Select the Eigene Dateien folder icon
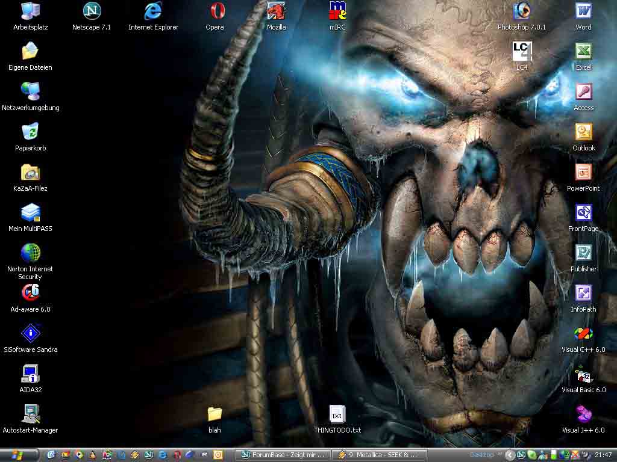Screen dimensions: 617x462 (30, 57)
